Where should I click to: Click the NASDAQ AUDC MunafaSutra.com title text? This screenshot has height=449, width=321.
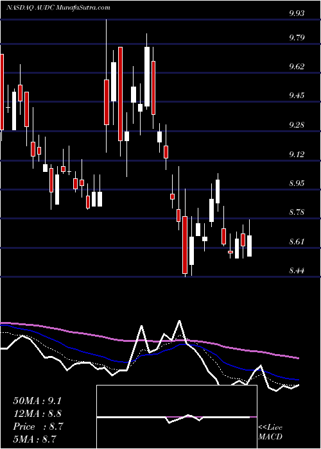(x=58, y=8)
